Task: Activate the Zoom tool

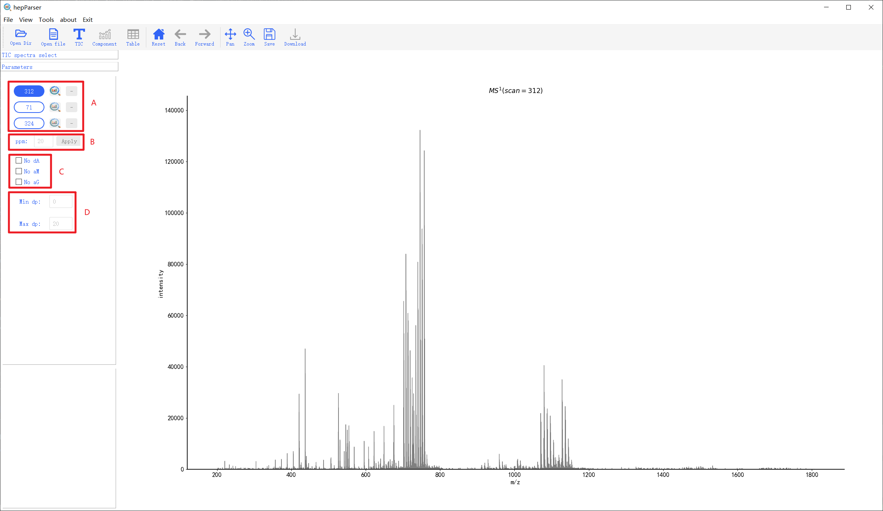Action: (249, 37)
